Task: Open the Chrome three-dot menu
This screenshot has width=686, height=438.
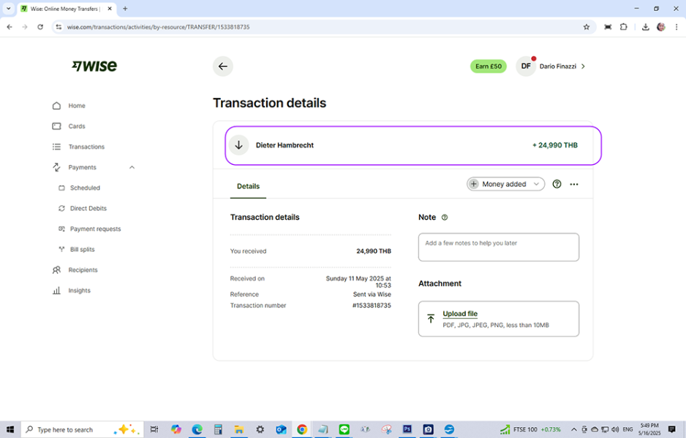Action: 676,27
